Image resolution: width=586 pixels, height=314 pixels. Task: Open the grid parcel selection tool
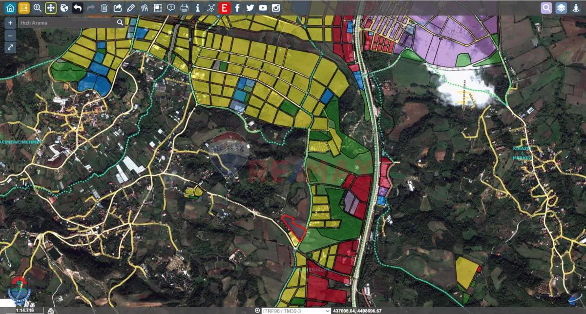(23, 8)
